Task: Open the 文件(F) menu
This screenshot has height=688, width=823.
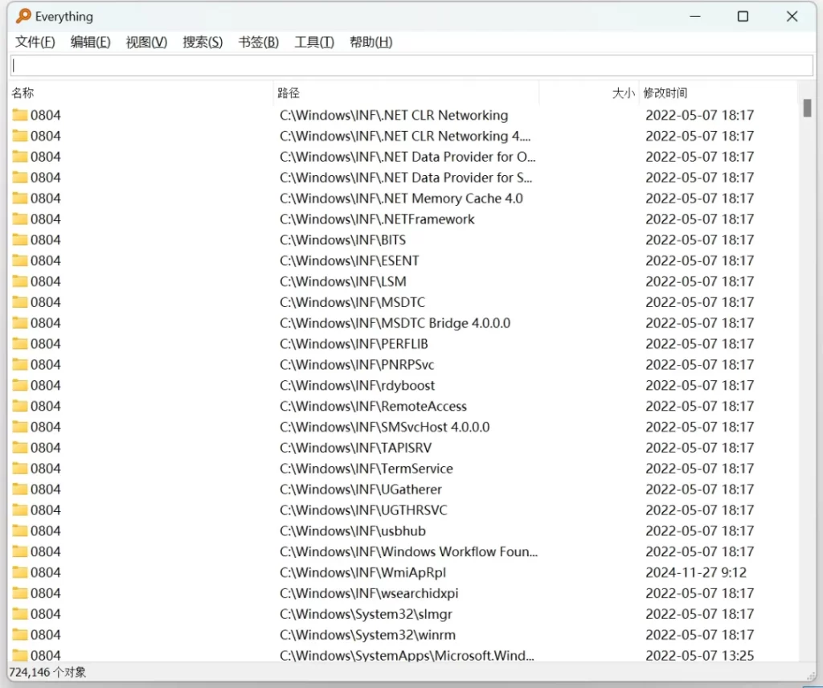Action: pos(35,42)
